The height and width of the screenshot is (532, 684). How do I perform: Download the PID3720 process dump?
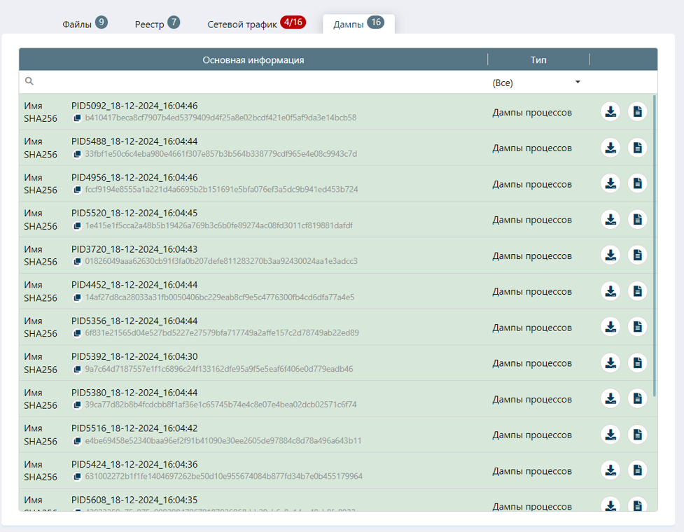[610, 255]
